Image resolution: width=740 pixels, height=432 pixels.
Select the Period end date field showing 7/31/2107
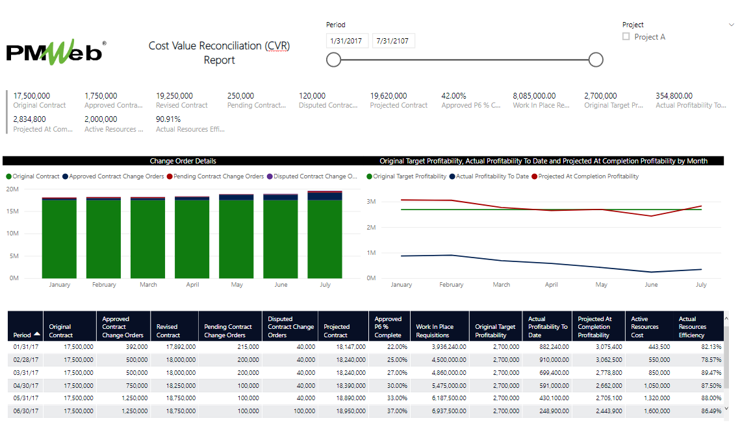click(x=393, y=40)
